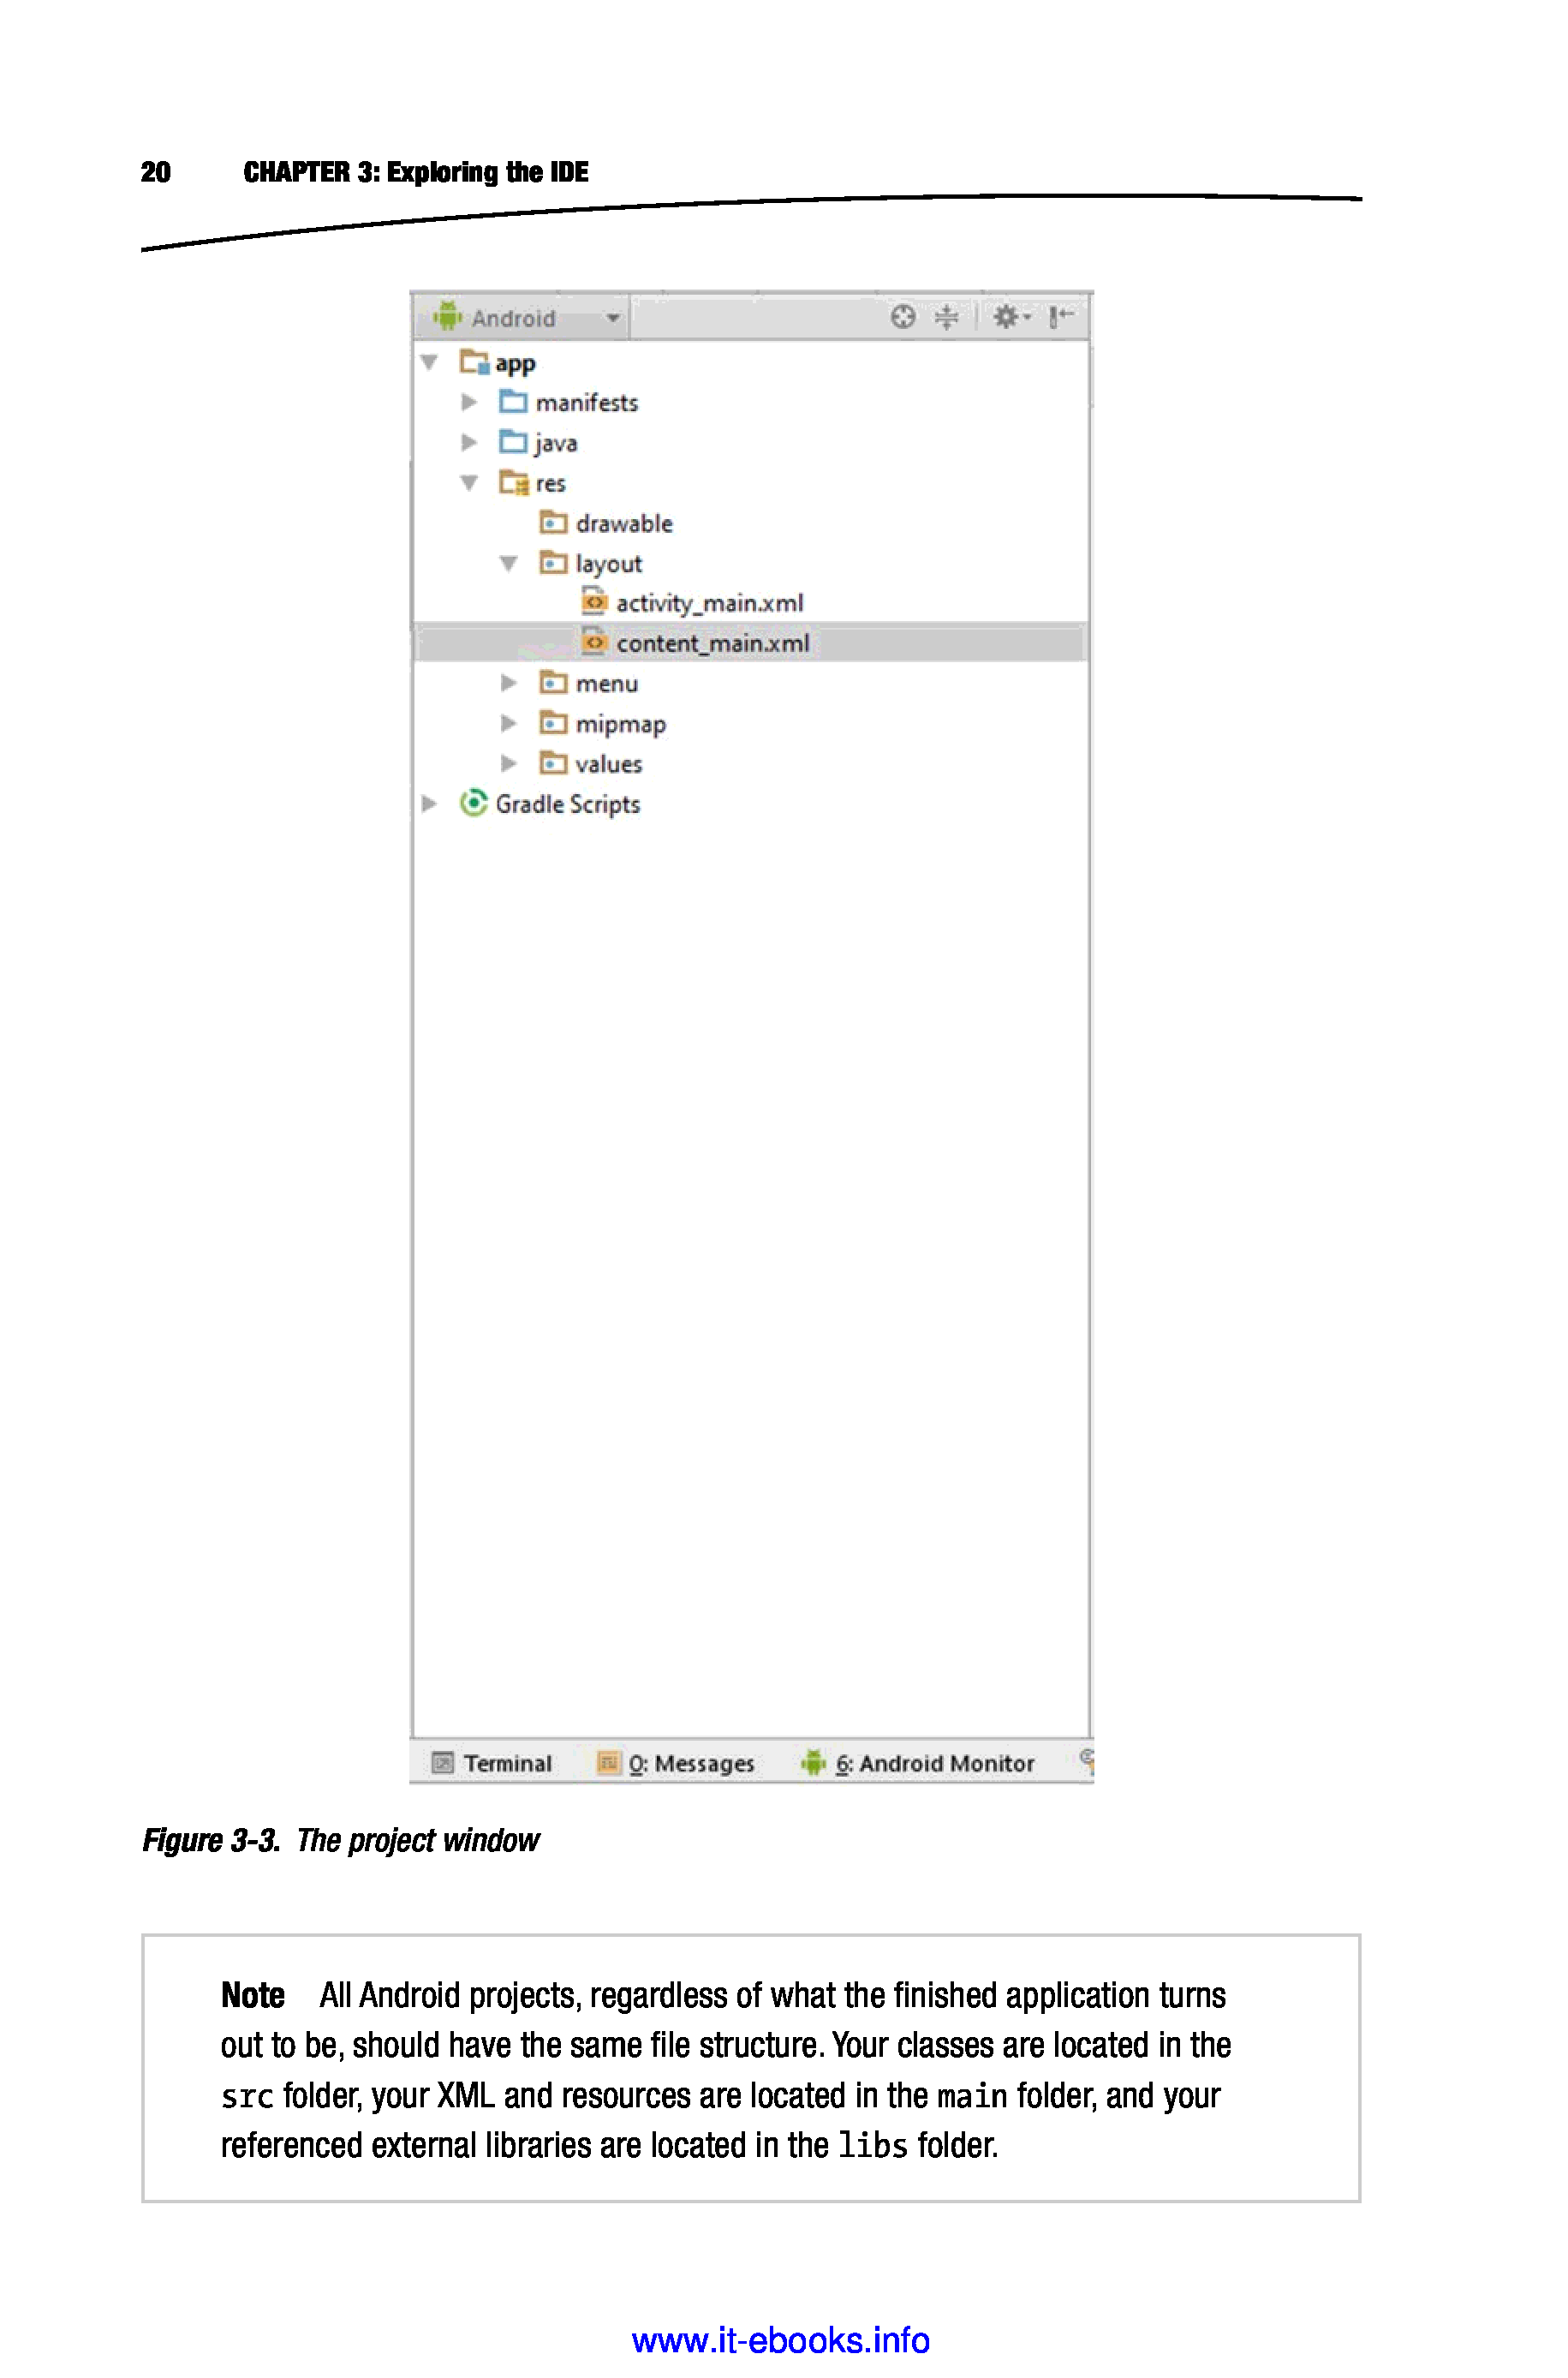
Task: Click the app module folder icon
Action: click(x=474, y=362)
